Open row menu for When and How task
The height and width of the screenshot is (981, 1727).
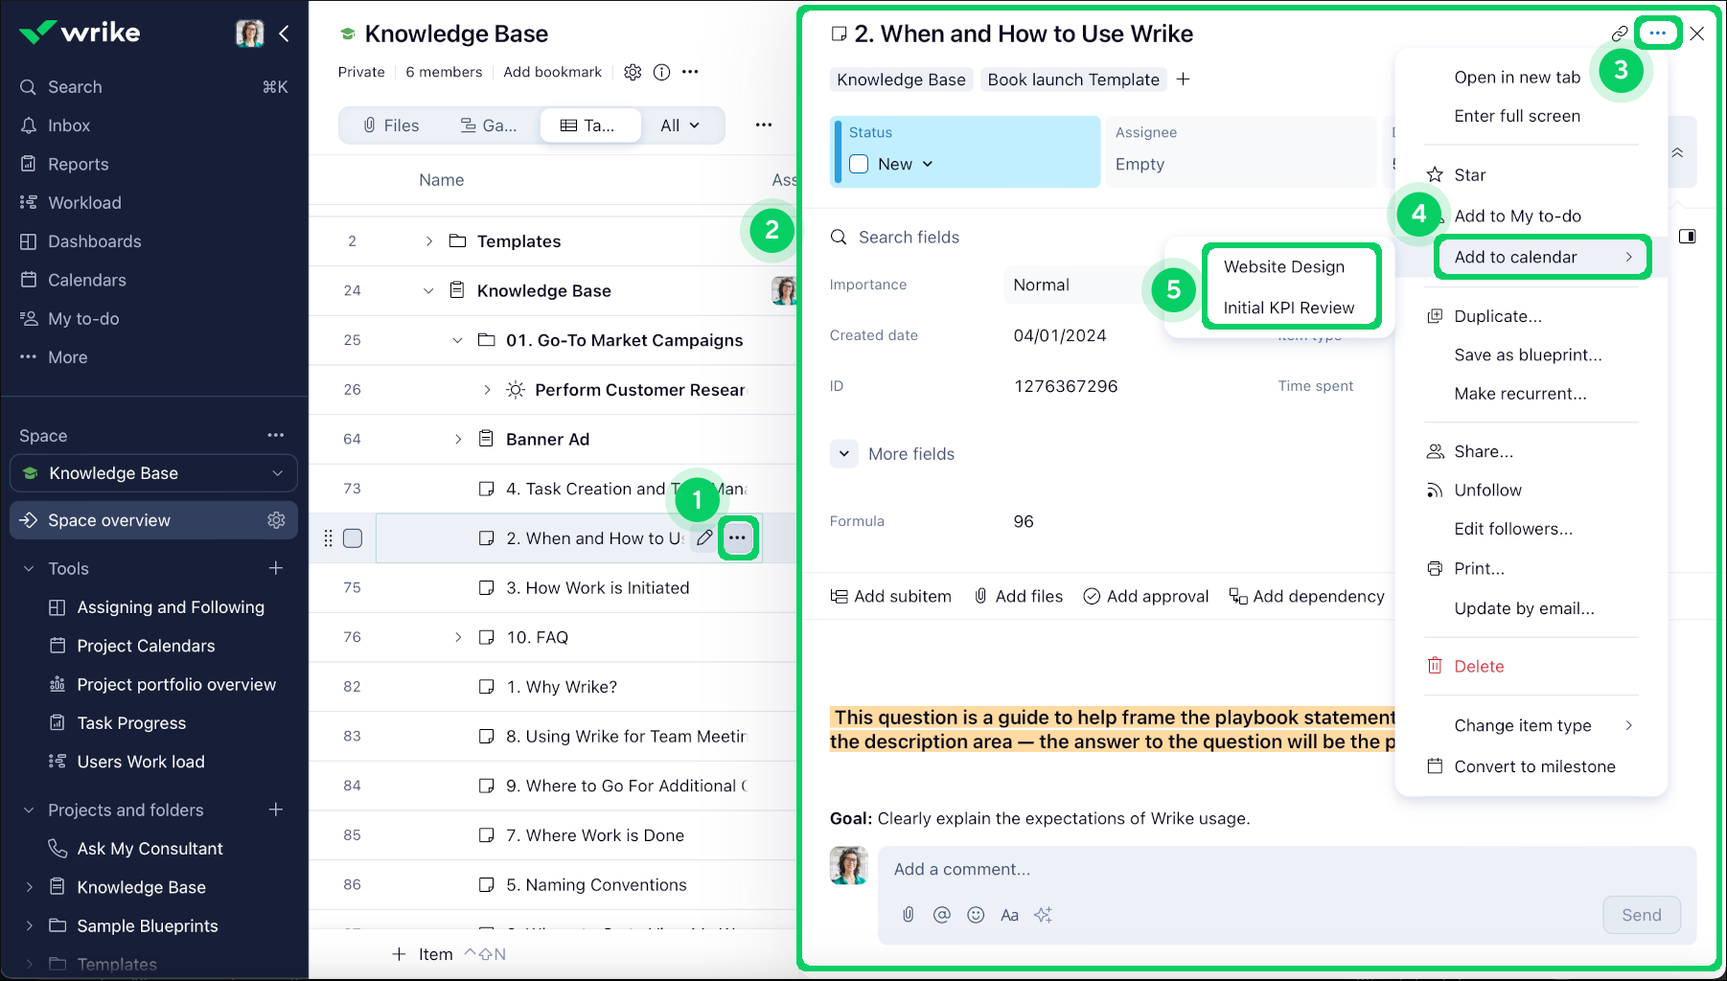(x=737, y=537)
